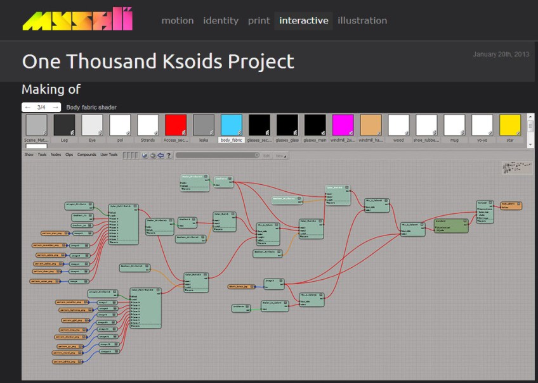Open the Nodes menu
This screenshot has width=538, height=383.
56,154
